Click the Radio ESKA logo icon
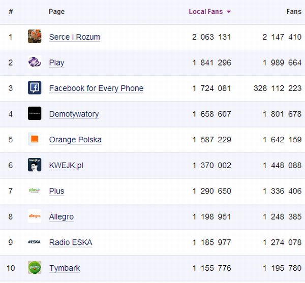This screenshot has height=283, width=305. pyautogui.click(x=35, y=242)
